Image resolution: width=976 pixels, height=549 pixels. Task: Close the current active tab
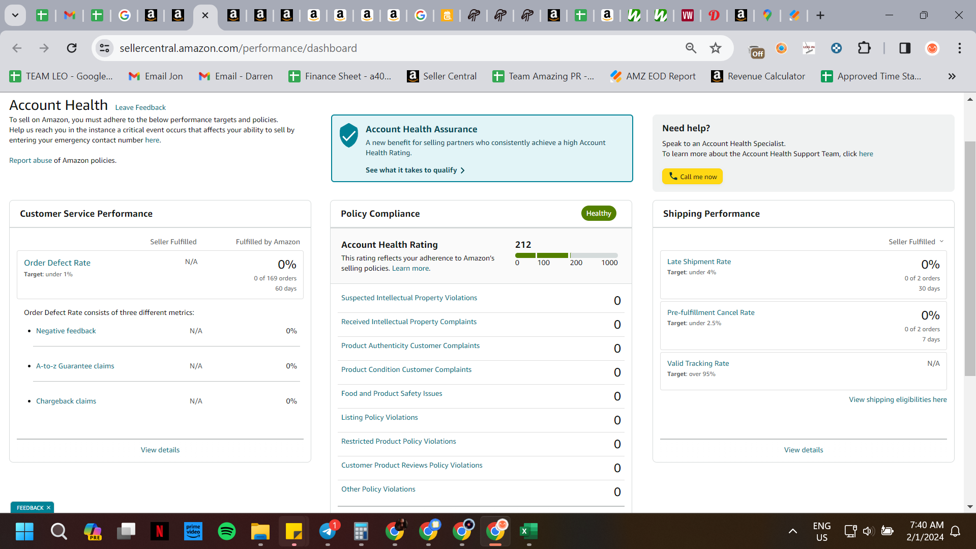pos(205,16)
